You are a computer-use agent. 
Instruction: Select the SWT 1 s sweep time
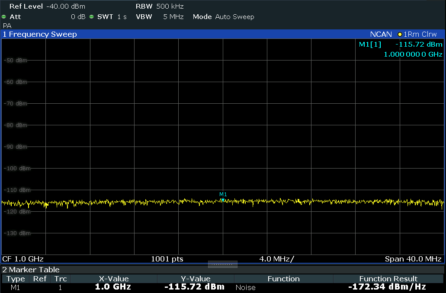click(x=112, y=17)
